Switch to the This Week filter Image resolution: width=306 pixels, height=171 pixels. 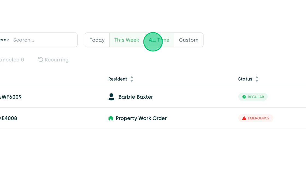pyautogui.click(x=126, y=40)
